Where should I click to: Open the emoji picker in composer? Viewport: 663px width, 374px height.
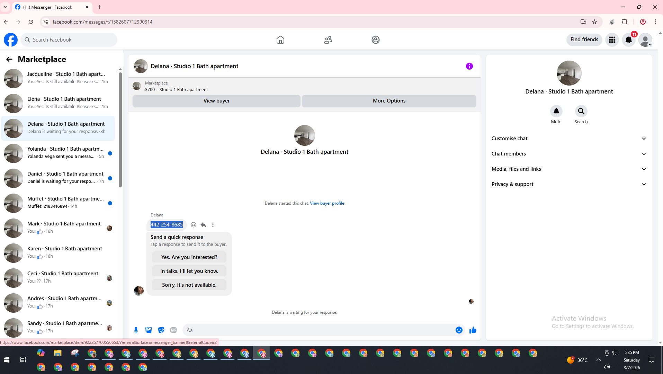click(459, 330)
